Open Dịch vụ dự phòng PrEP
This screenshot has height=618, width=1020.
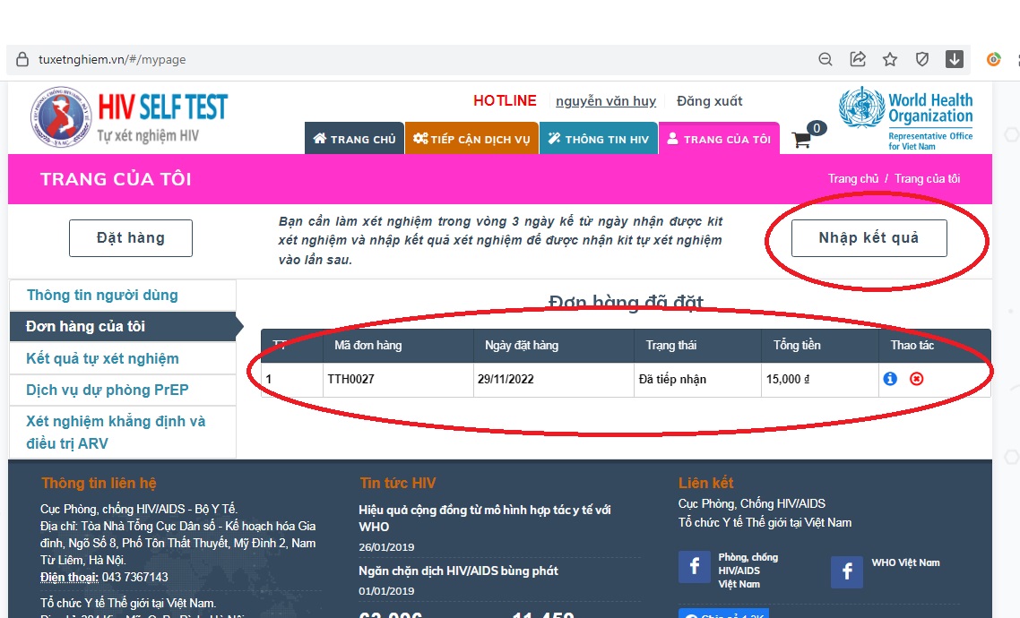pyautogui.click(x=108, y=391)
